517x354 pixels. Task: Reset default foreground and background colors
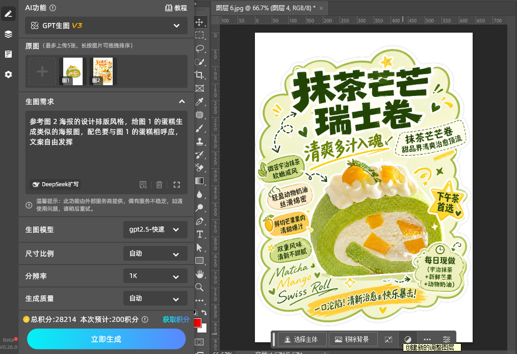[195, 313]
